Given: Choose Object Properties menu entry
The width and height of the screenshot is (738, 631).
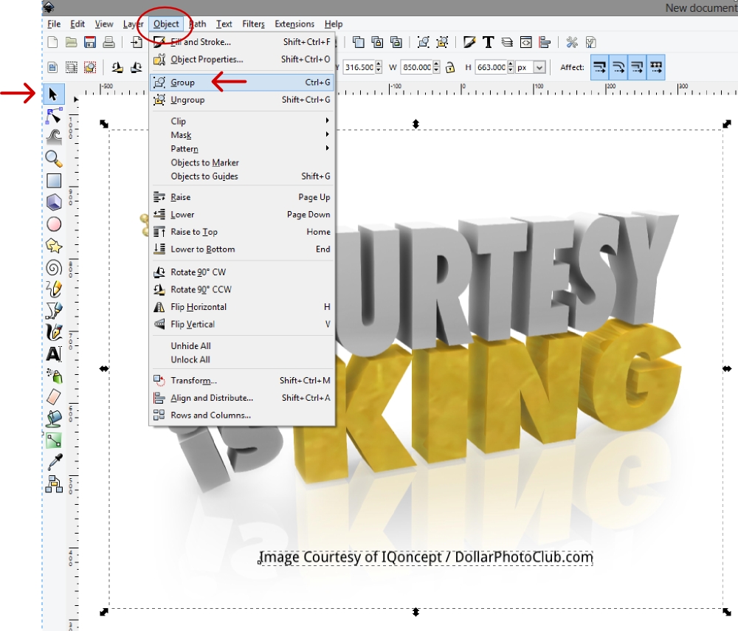Looking at the screenshot, I should pyautogui.click(x=242, y=59).
